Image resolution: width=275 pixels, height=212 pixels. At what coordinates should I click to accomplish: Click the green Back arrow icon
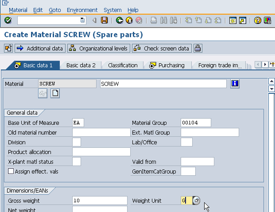119,20
